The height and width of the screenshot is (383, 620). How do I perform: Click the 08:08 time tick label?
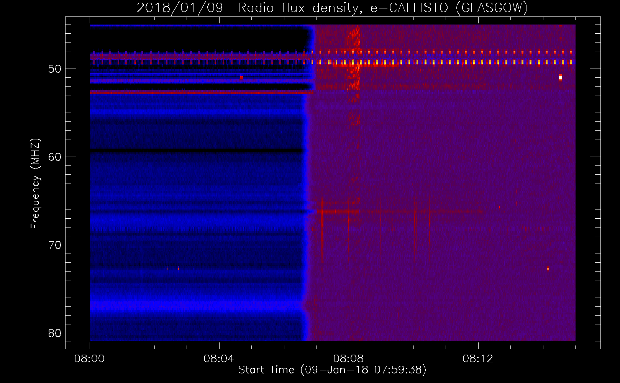(x=348, y=359)
